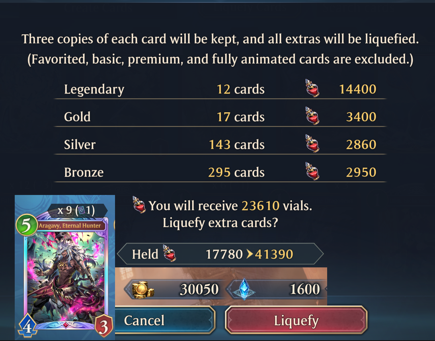
Task: Click the Legendary rarity row
Action: click(220, 89)
